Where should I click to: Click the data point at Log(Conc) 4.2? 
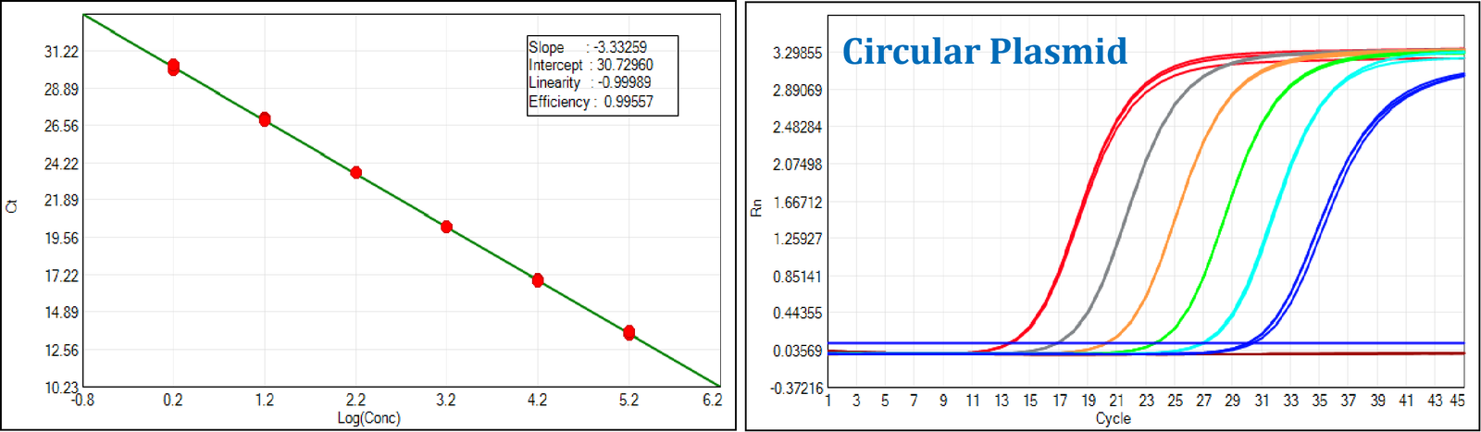[538, 280]
